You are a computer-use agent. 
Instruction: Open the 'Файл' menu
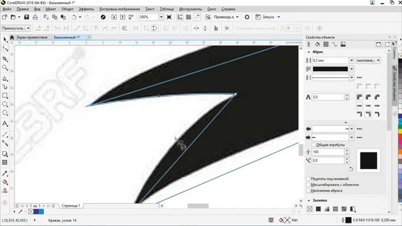coord(7,9)
